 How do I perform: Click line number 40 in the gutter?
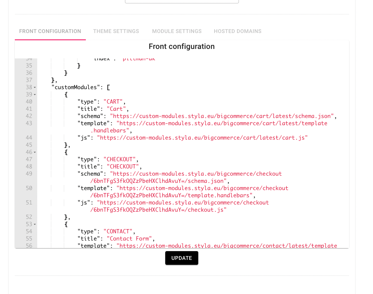coord(29,101)
